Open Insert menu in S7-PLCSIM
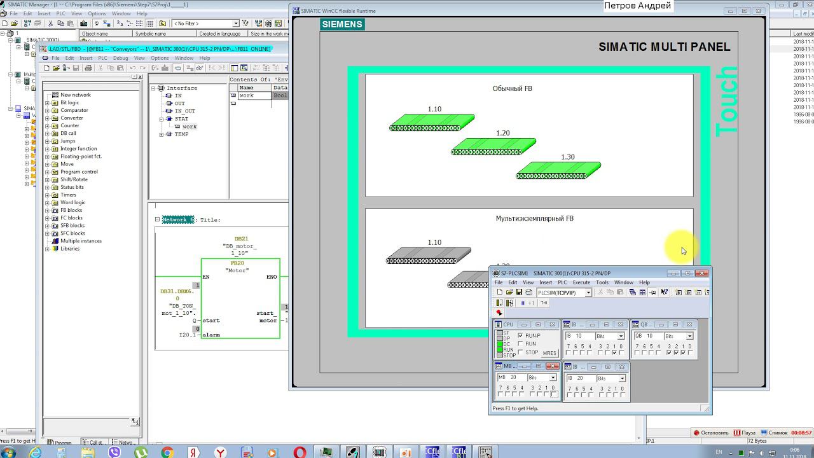814x458 pixels. [x=546, y=282]
